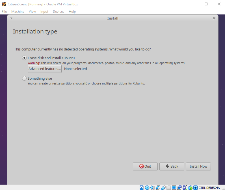Image resolution: width=225 pixels, height=190 pixels.
Task: Click the network adapters status icon
Action: [x=158, y=187]
